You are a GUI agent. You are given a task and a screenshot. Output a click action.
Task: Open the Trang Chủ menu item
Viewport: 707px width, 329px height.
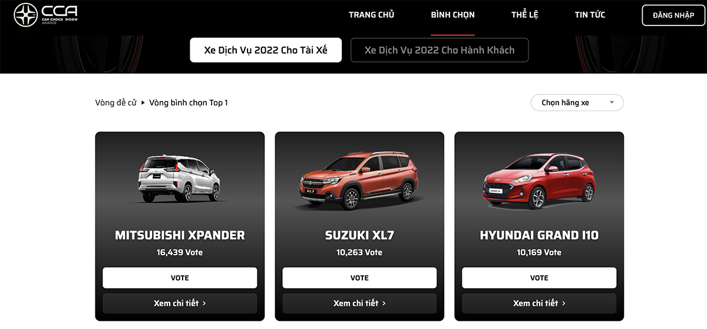[x=371, y=15]
